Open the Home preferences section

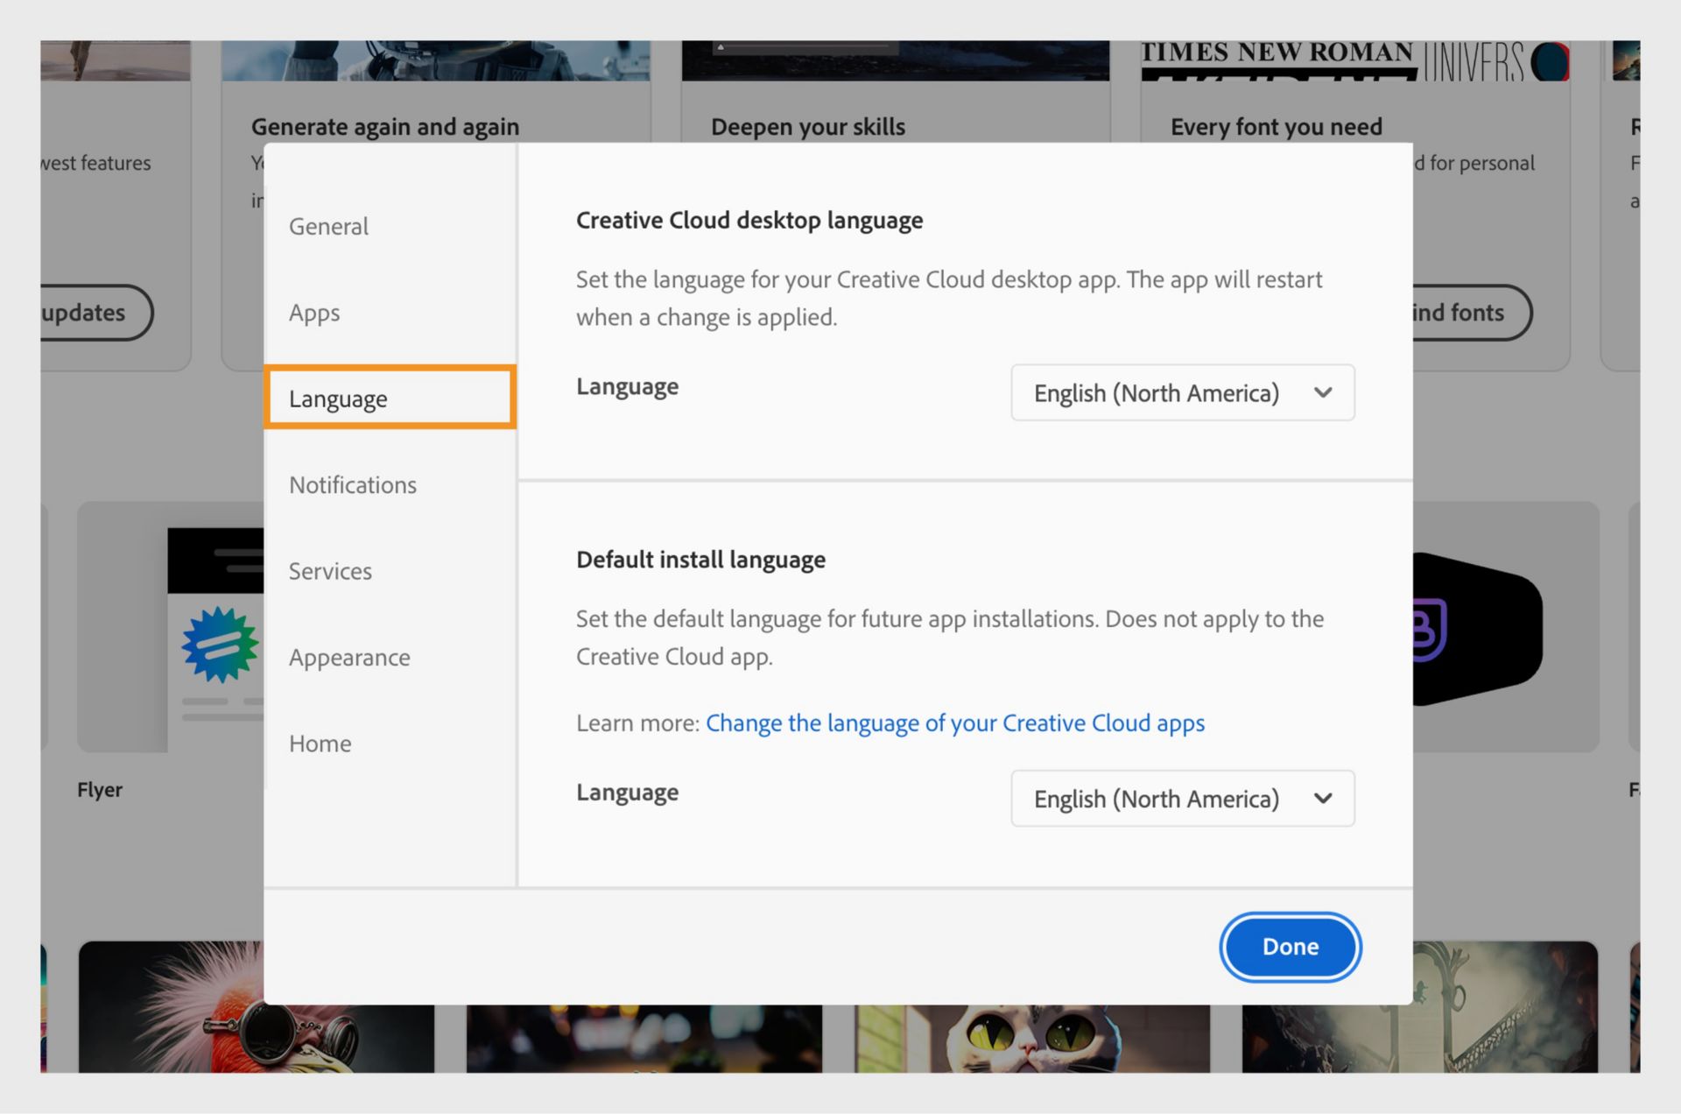point(320,743)
